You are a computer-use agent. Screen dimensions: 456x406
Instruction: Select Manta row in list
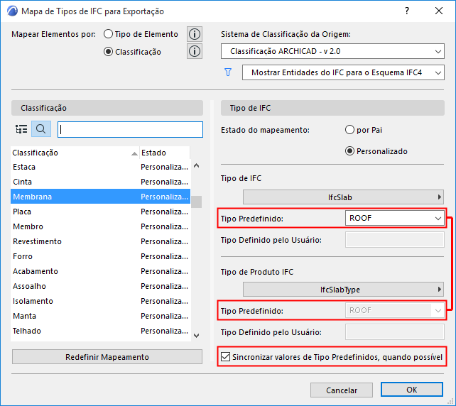[x=101, y=316]
